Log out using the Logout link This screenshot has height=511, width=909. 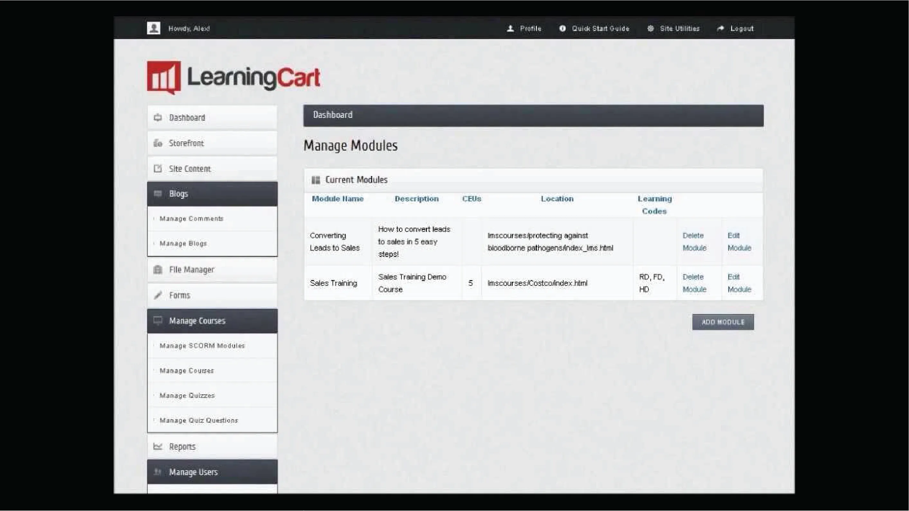742,29
